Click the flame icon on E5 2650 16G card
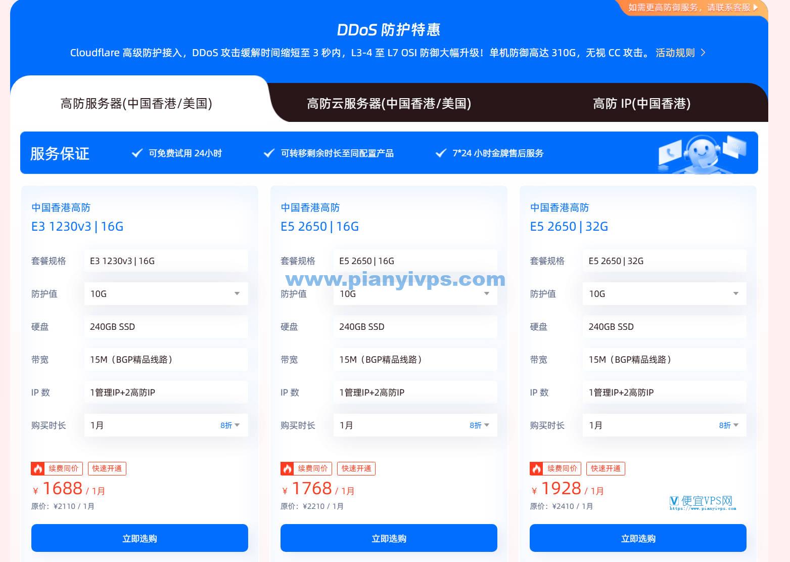Image resolution: width=790 pixels, height=562 pixels. pos(287,468)
